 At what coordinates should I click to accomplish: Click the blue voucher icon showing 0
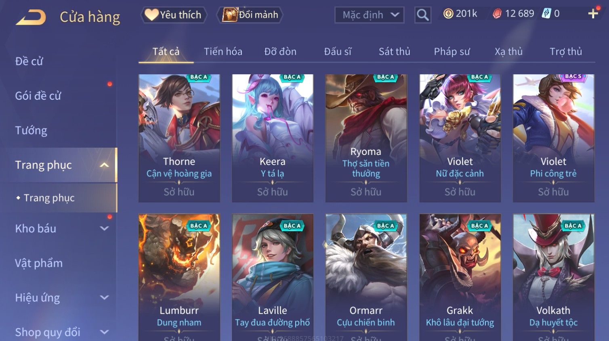[x=546, y=13]
